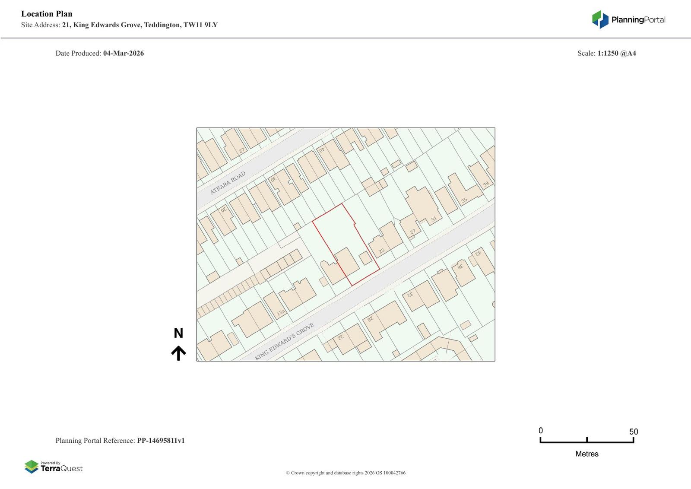Click house number 13a on map
Image resolution: width=691 pixels, height=489 pixels.
281,312
